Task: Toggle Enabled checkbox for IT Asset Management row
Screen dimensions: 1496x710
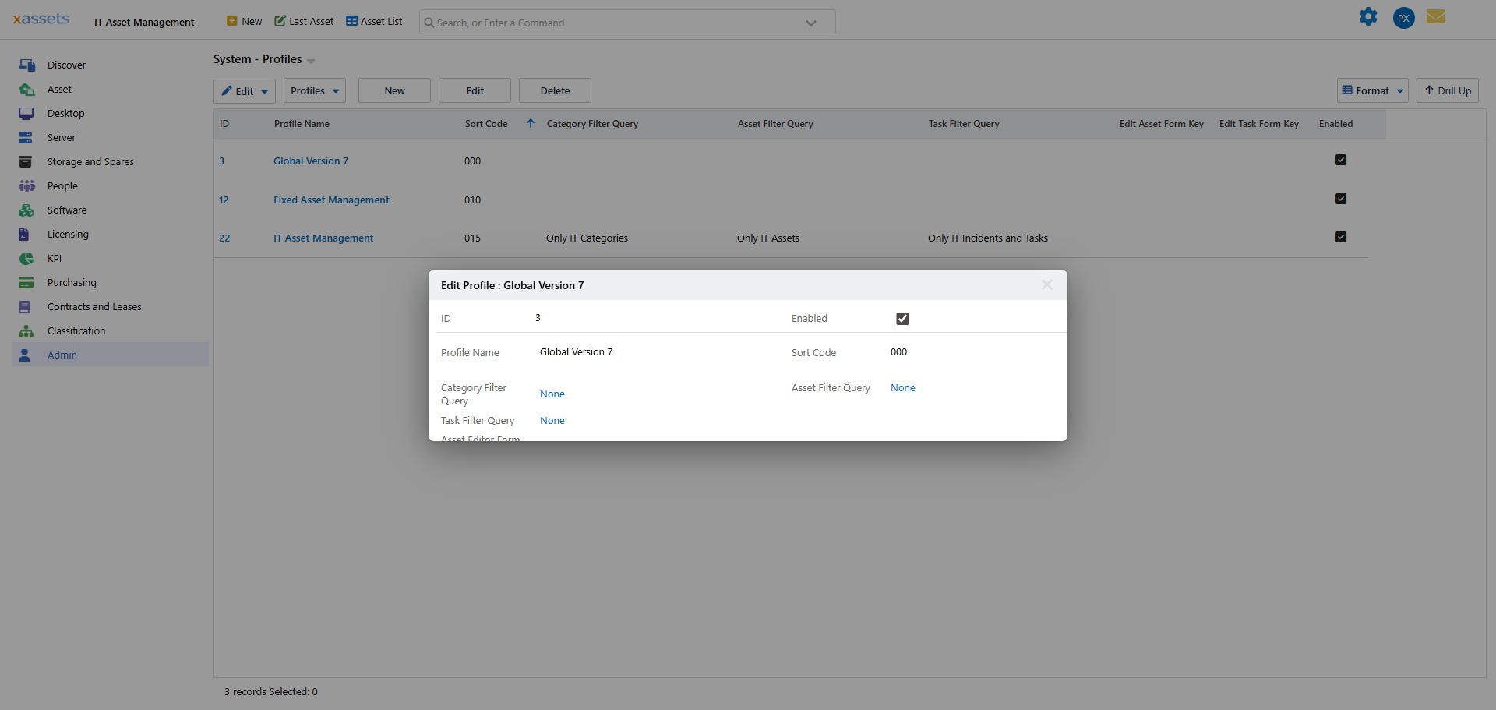Action: pyautogui.click(x=1341, y=237)
